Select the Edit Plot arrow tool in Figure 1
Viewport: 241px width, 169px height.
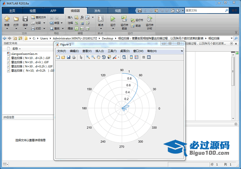(81, 57)
